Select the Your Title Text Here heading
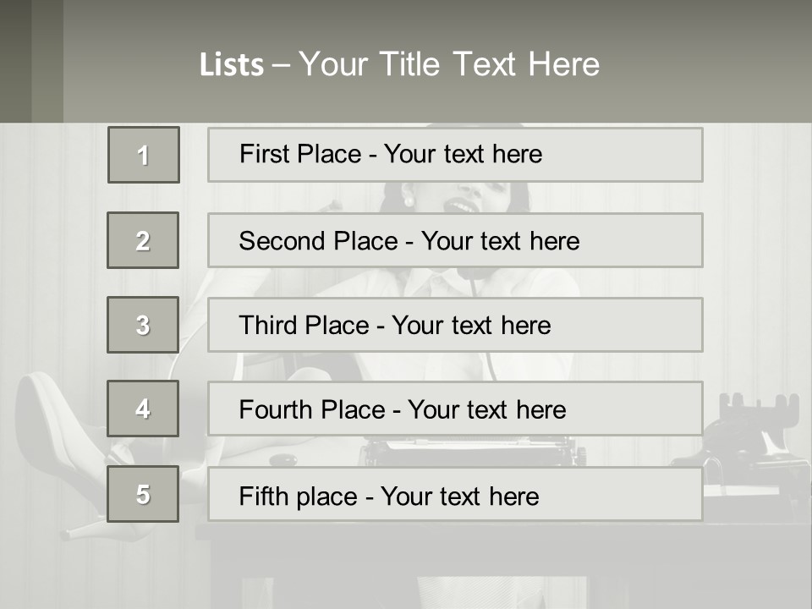The image size is (812, 609). [x=449, y=64]
